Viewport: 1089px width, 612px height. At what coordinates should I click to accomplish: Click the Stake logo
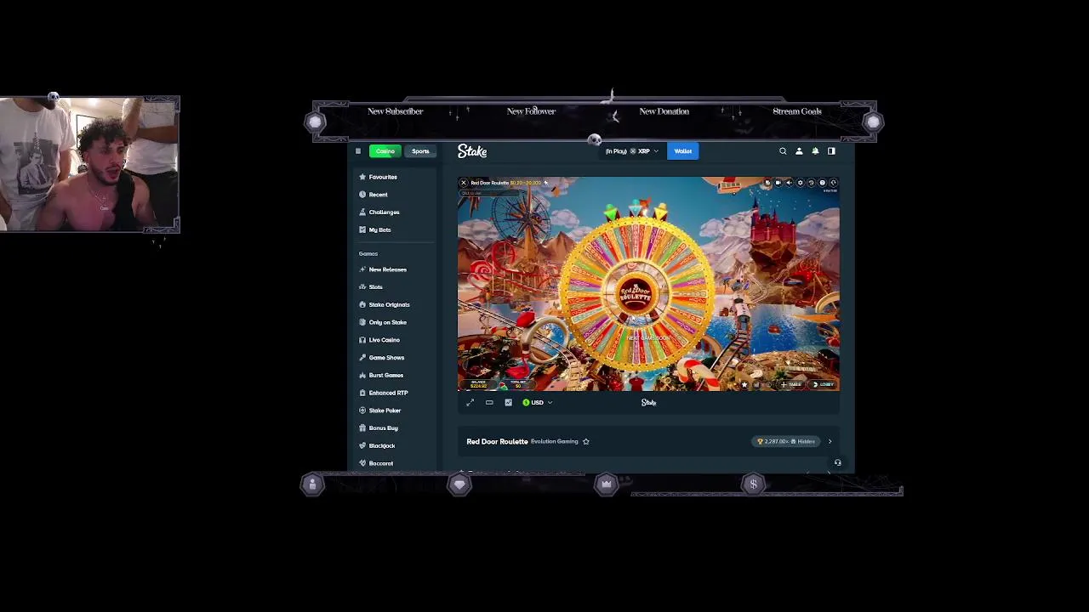(x=472, y=151)
